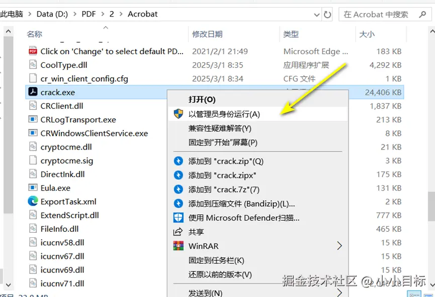Choose 添加到压缩文件 (Bandizip)(L)... entry
This screenshot has height=297, width=435.
point(258,204)
